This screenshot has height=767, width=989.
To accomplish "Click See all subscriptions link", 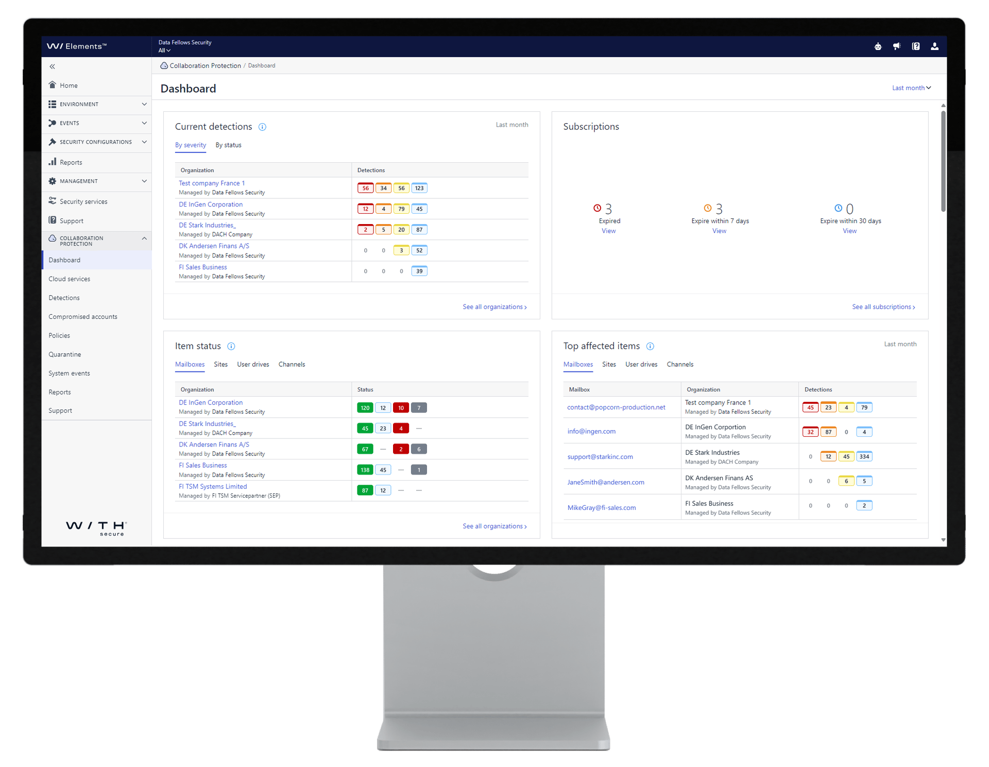I will pos(883,307).
